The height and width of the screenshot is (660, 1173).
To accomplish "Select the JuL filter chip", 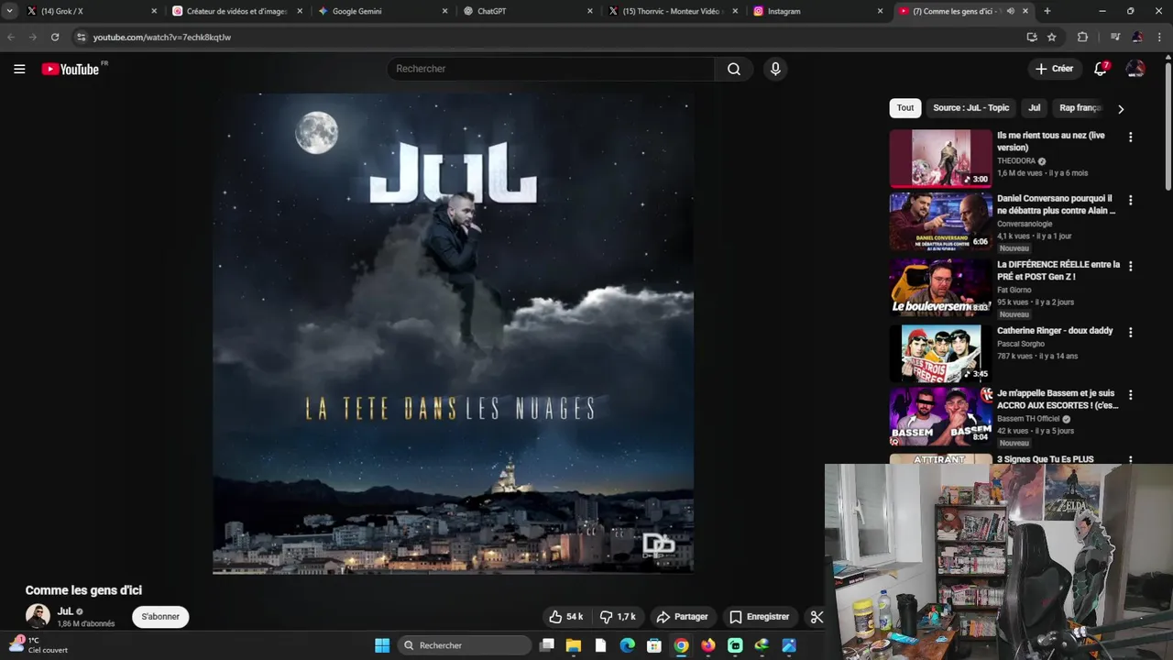I will [1034, 108].
